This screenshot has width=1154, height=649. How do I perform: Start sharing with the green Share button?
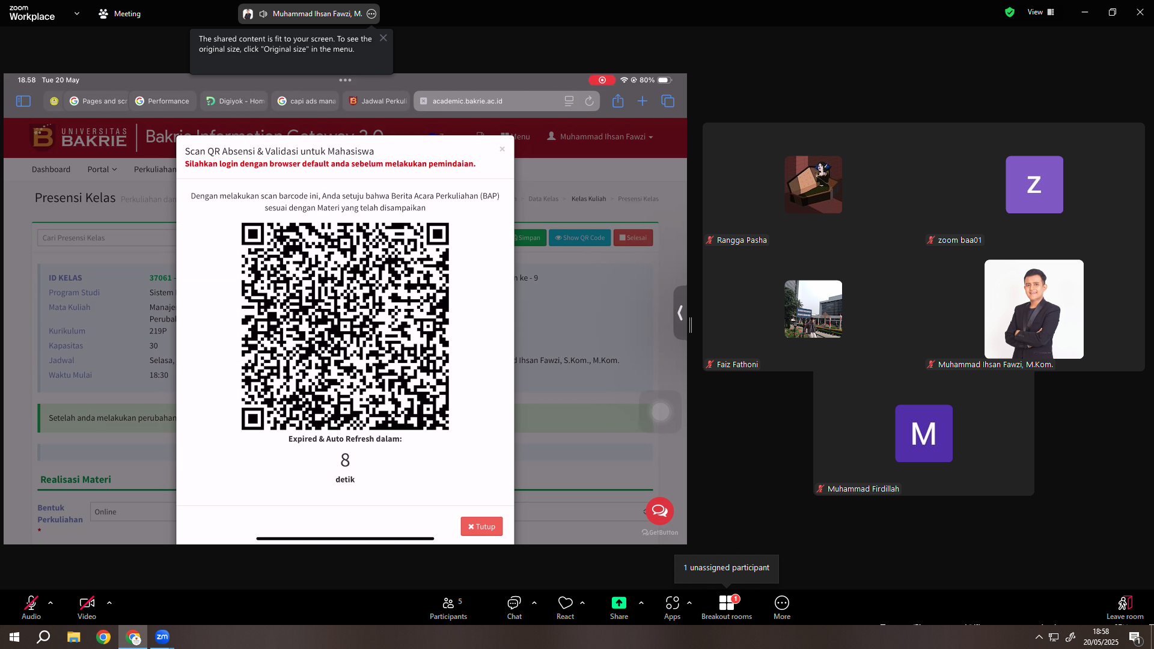pos(619,608)
